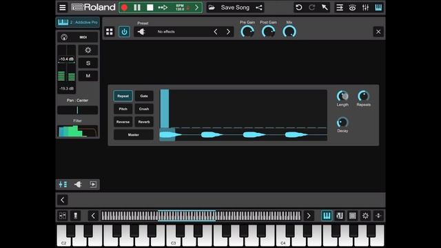Click the Mix knob
Viewport: 441px width, 248px height.
click(x=289, y=32)
